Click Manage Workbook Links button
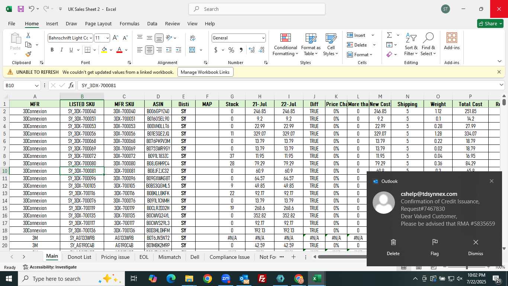508x286 pixels. pyautogui.click(x=205, y=72)
